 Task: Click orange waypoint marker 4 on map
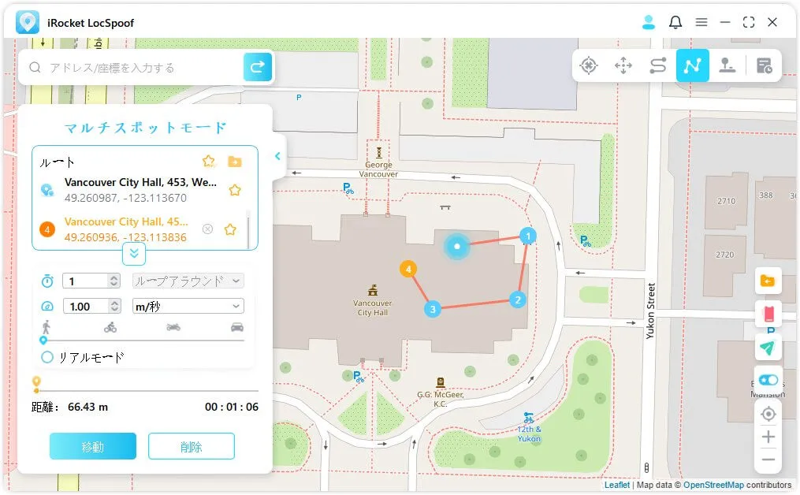[x=408, y=269]
